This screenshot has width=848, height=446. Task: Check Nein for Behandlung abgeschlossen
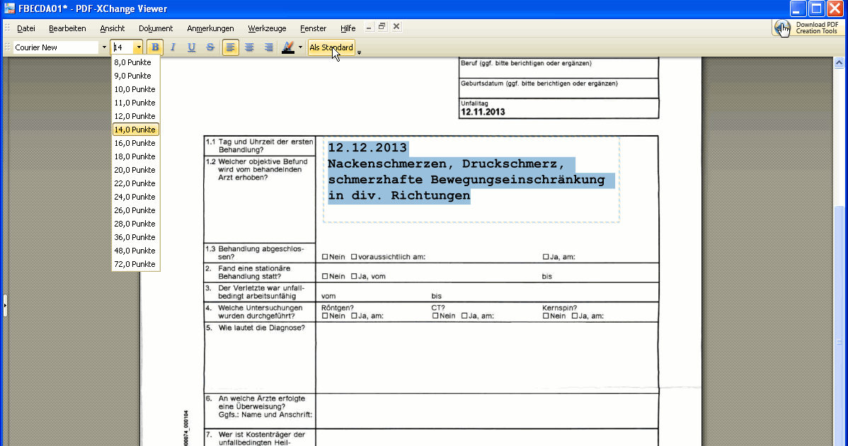coord(325,257)
